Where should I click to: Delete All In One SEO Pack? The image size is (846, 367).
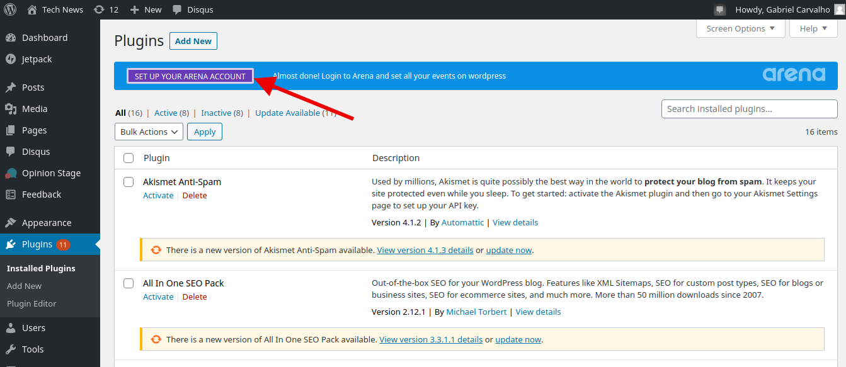[x=195, y=296]
